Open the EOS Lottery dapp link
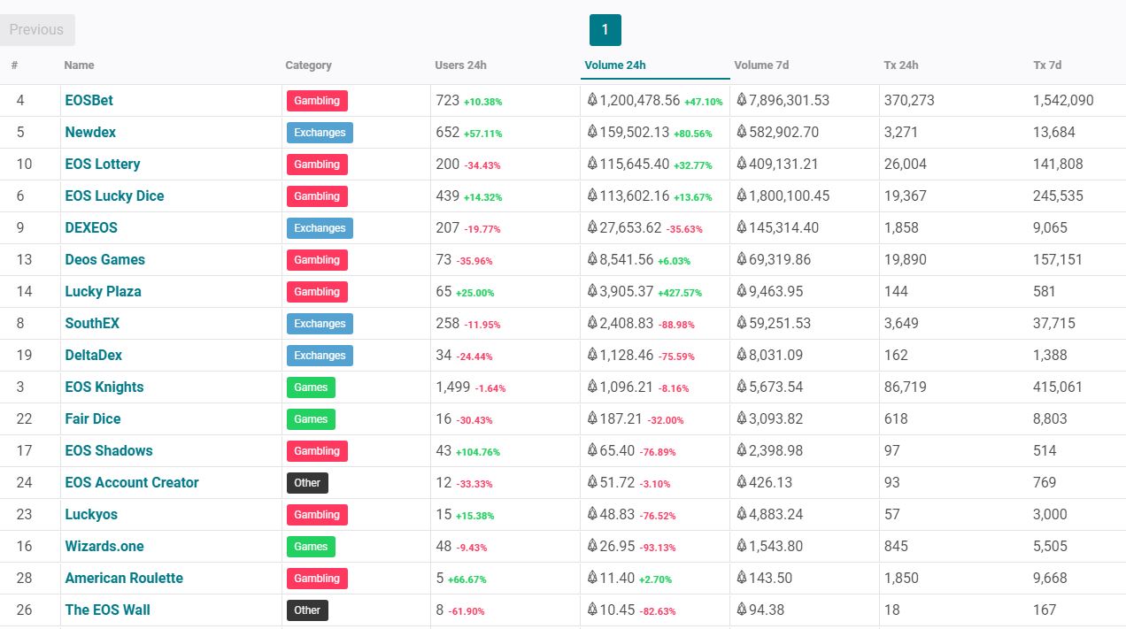Image resolution: width=1126 pixels, height=629 pixels. click(x=103, y=165)
